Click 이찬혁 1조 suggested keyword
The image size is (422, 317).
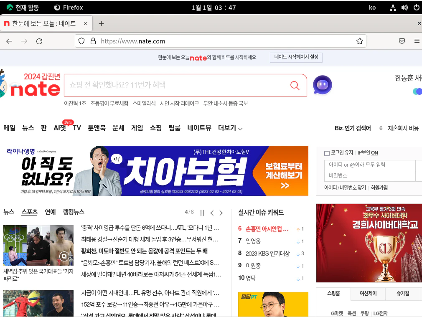click(x=75, y=103)
